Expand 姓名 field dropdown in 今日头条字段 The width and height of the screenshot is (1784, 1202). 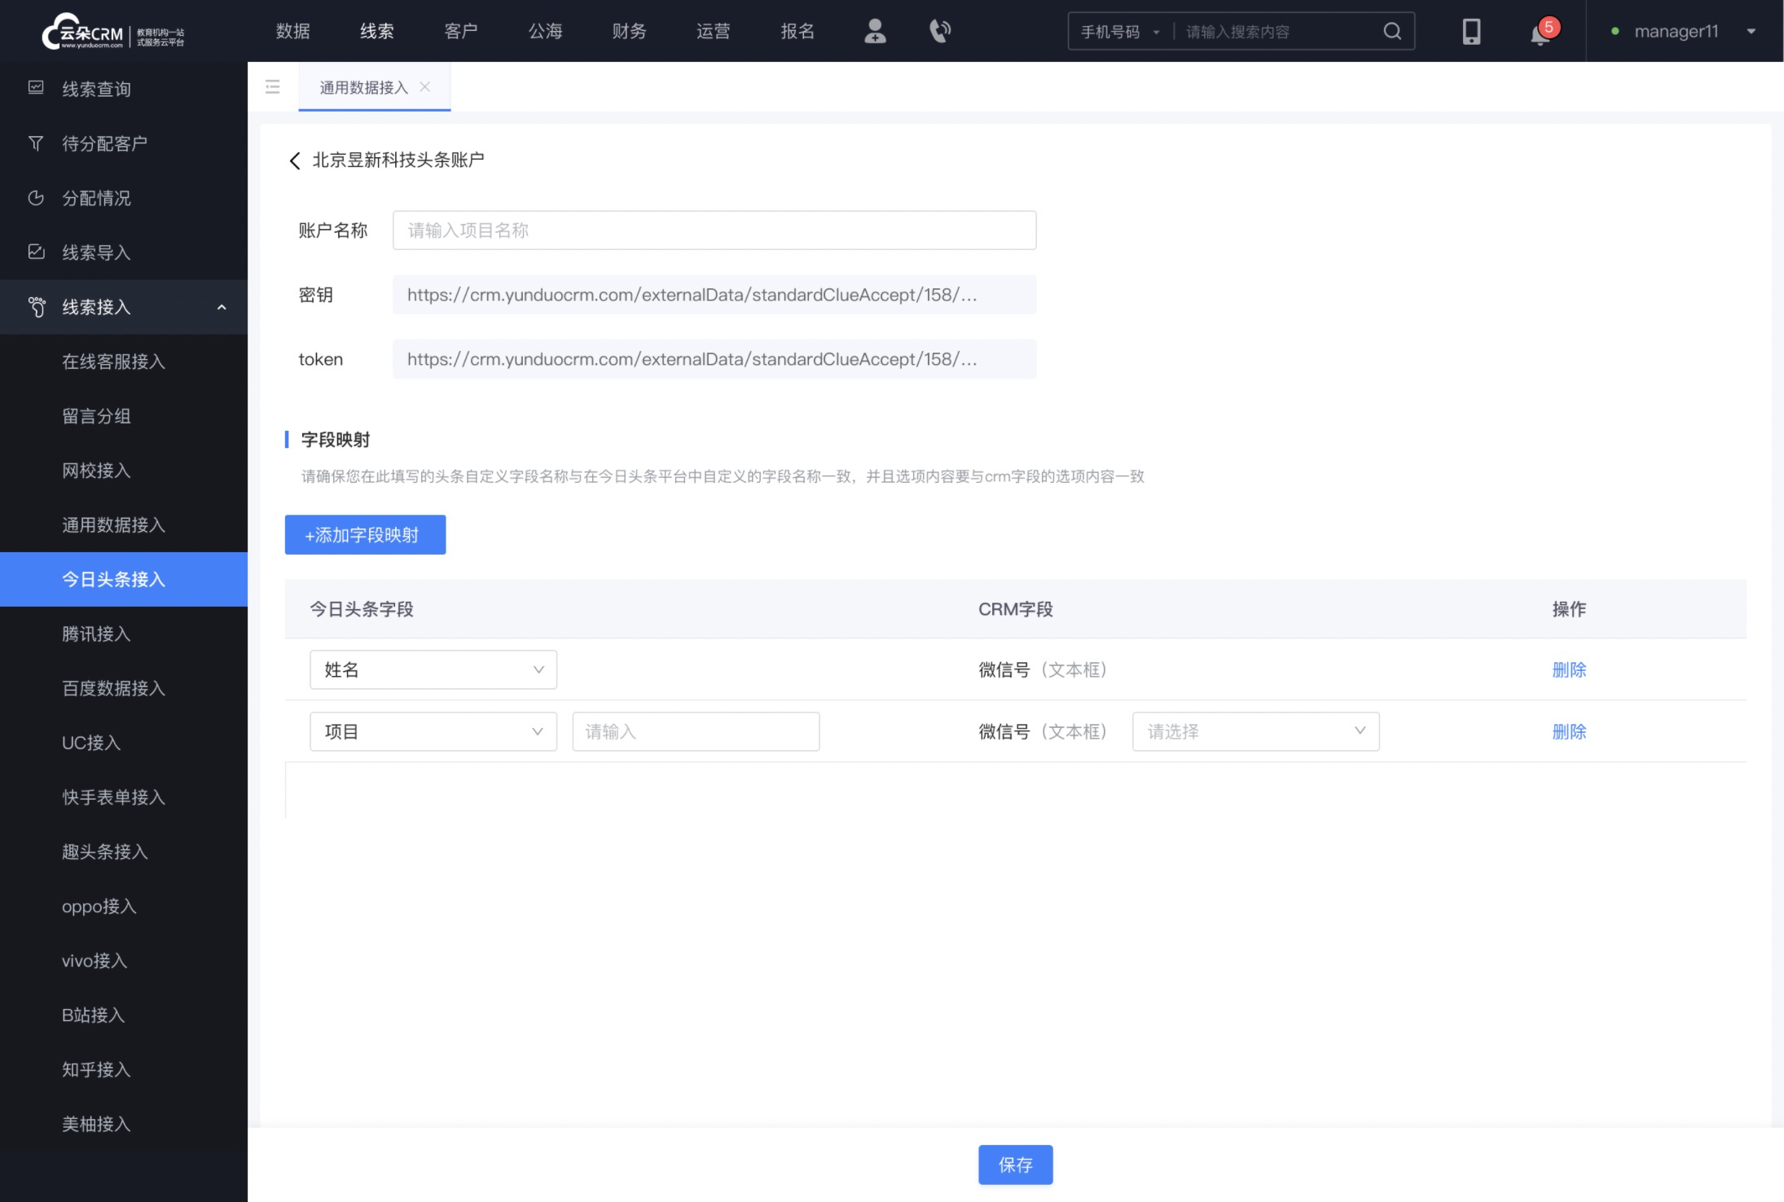coord(537,669)
